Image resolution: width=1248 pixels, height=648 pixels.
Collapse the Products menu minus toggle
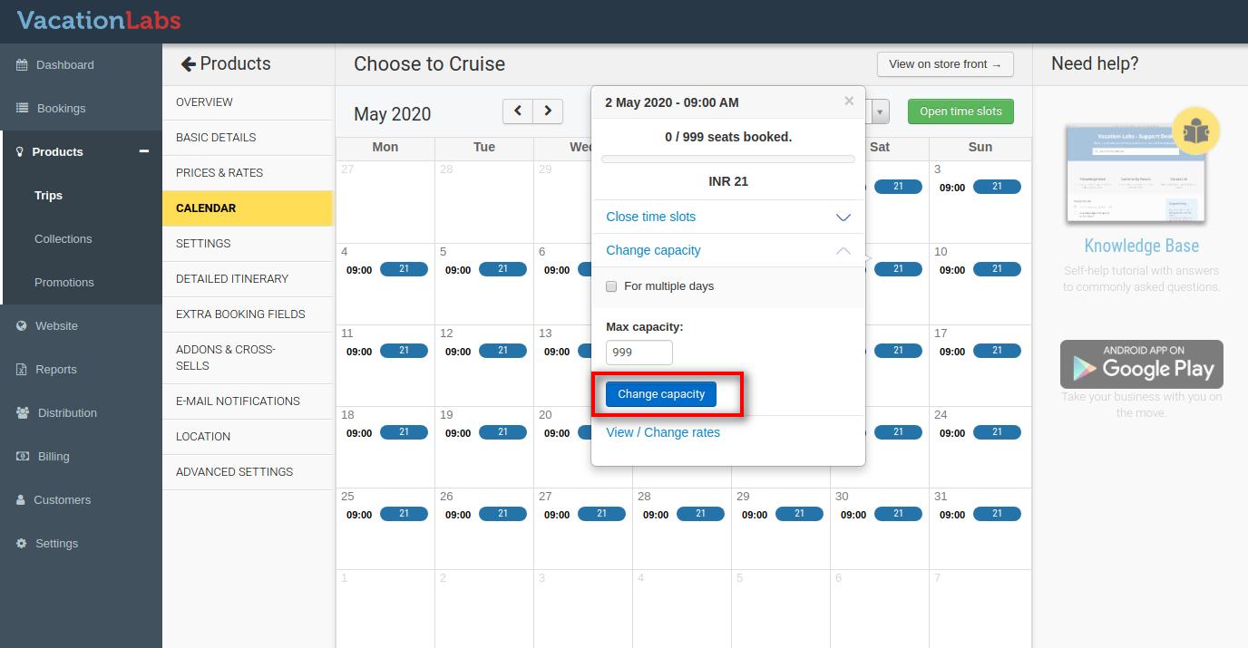143,151
